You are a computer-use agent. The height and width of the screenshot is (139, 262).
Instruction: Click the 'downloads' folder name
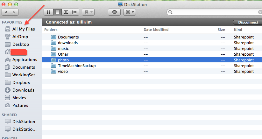(x=68, y=43)
